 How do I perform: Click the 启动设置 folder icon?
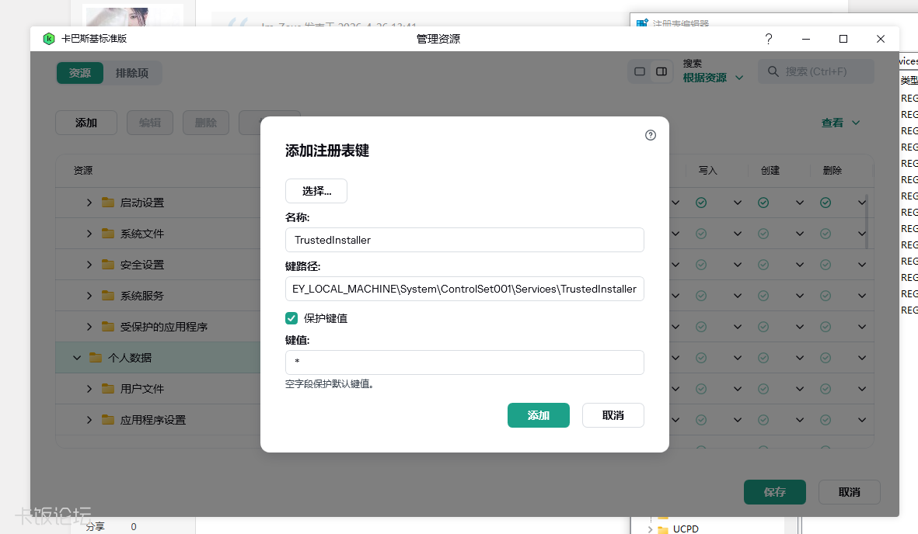108,203
